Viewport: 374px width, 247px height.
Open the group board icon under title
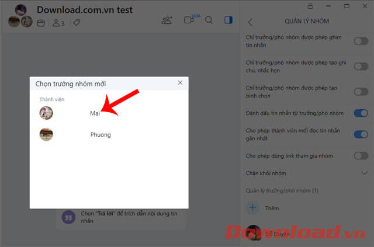click(x=41, y=23)
